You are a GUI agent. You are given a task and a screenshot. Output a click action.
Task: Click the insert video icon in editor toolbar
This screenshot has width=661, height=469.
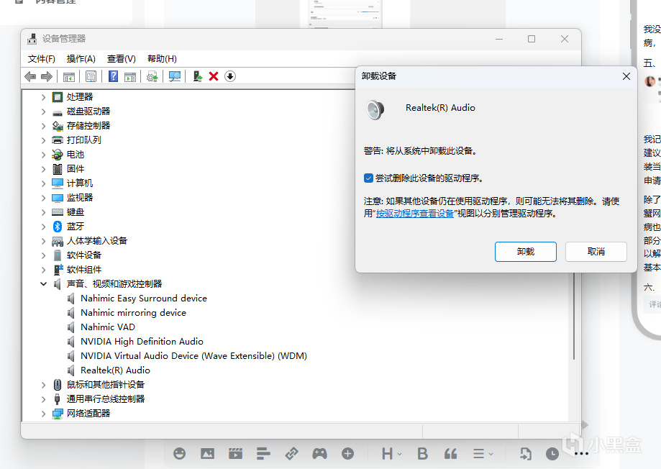[235, 454]
